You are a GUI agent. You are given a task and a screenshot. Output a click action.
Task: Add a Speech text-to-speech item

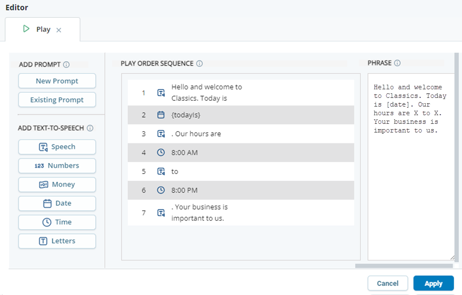(x=57, y=147)
